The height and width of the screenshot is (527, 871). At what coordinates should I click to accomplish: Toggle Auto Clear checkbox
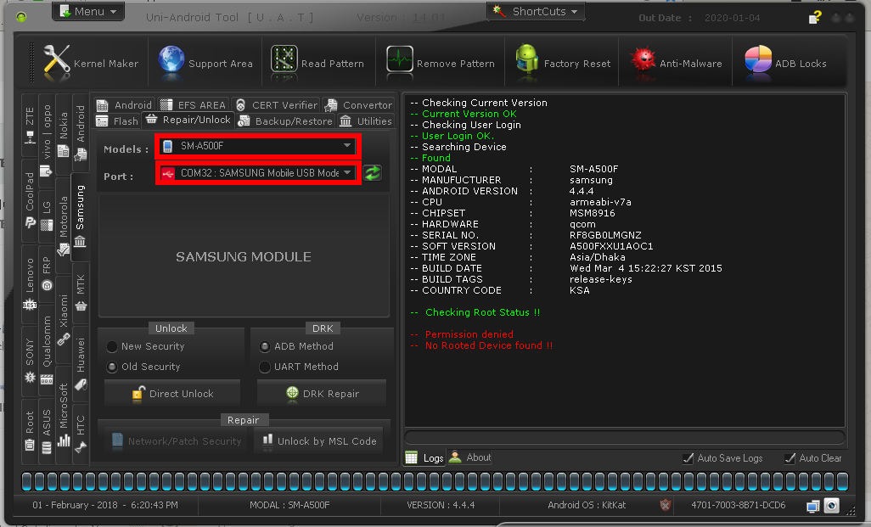(x=813, y=458)
